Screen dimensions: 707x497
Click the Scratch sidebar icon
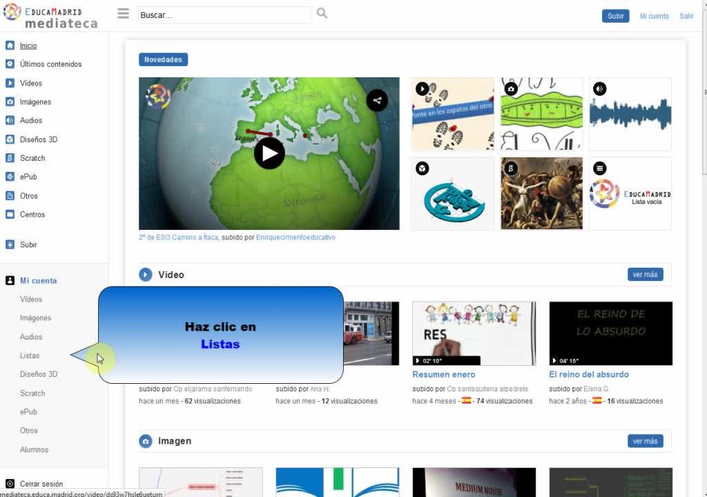[x=10, y=158]
